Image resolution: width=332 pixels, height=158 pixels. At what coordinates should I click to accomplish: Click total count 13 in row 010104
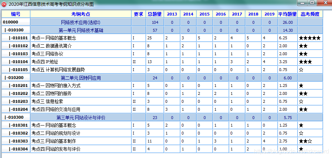click(x=155, y=62)
